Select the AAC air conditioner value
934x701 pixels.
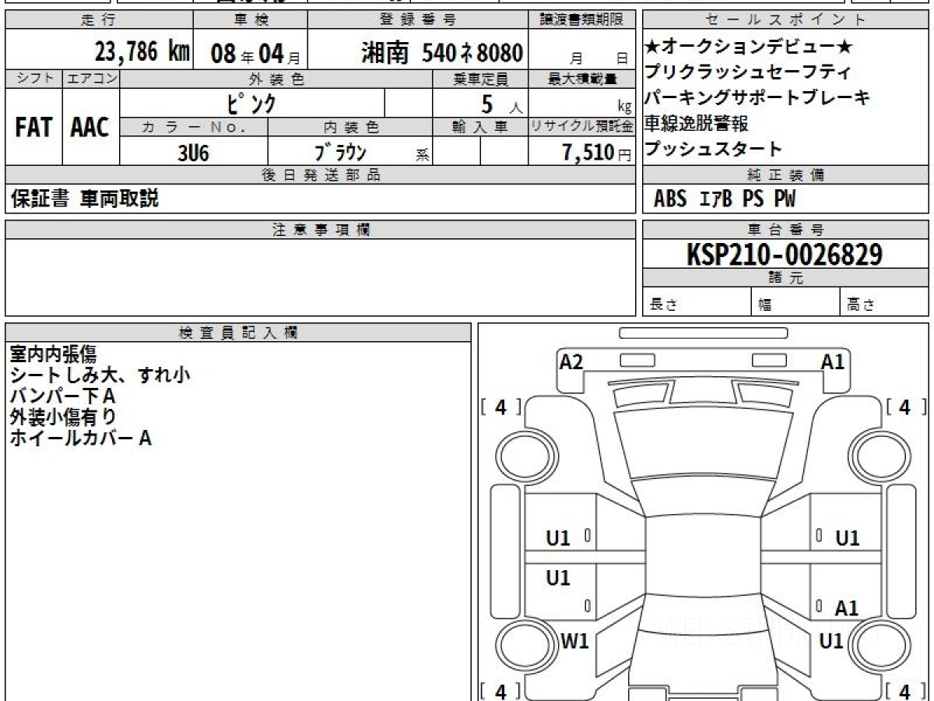click(90, 128)
